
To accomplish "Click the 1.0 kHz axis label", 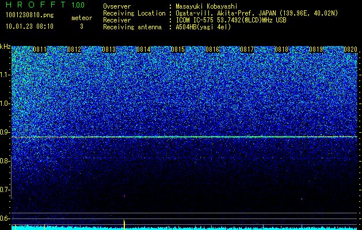I will 5,104.
